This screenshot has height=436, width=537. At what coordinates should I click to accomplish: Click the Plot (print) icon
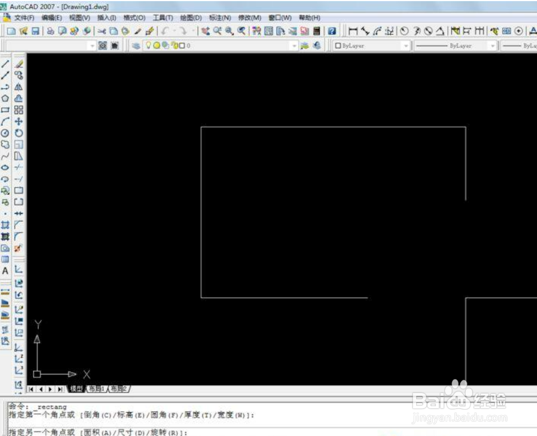coord(51,31)
